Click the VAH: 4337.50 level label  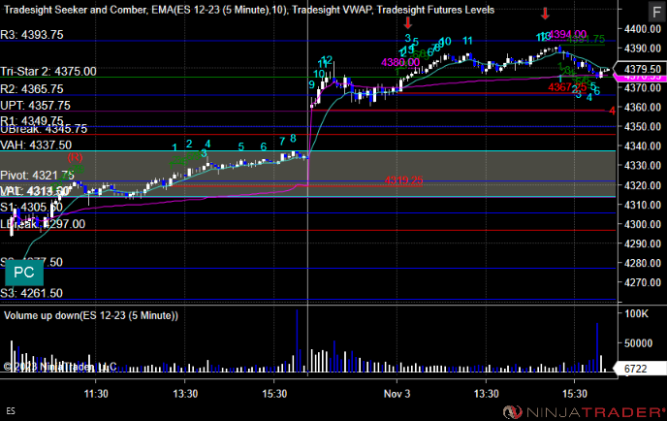pyautogui.click(x=36, y=146)
